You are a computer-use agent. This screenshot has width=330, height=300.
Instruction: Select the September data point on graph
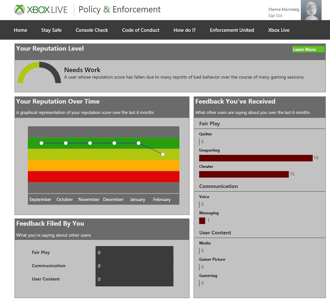41,143
